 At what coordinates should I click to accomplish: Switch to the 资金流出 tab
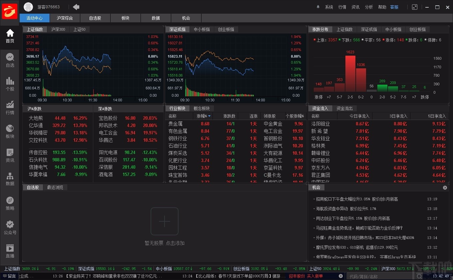tap(344, 108)
